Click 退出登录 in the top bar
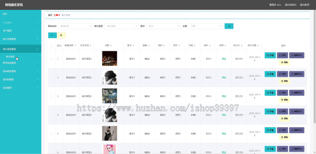 click(x=304, y=5)
